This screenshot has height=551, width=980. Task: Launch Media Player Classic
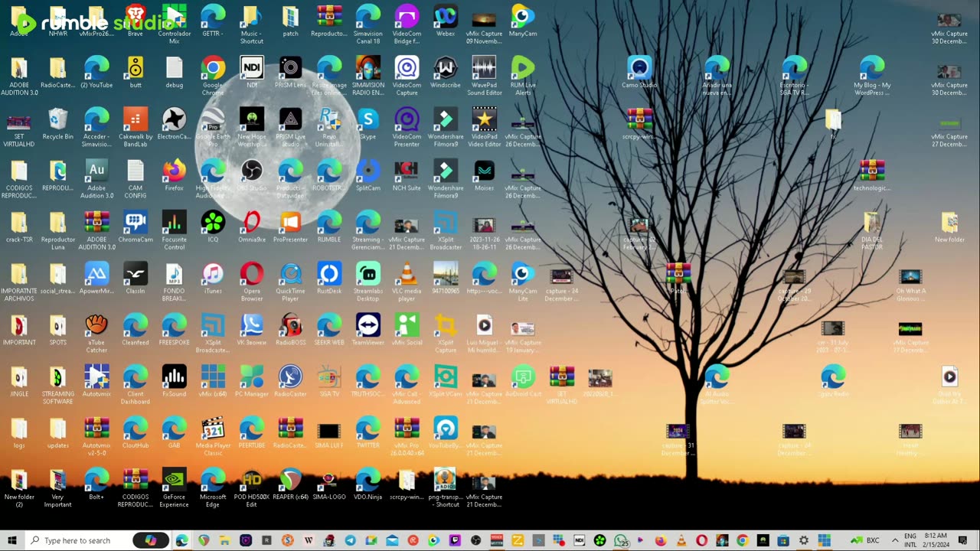point(213,434)
